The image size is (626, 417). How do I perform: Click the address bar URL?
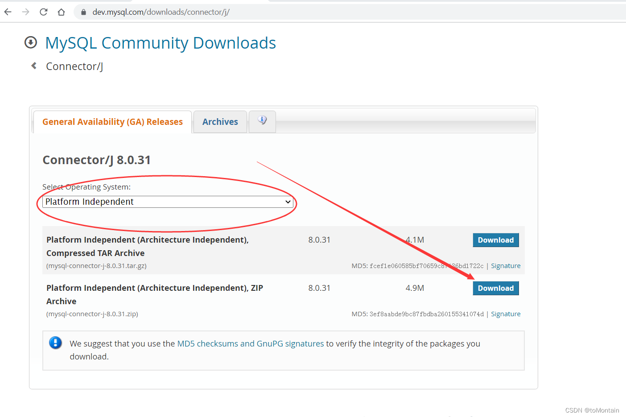[161, 12]
